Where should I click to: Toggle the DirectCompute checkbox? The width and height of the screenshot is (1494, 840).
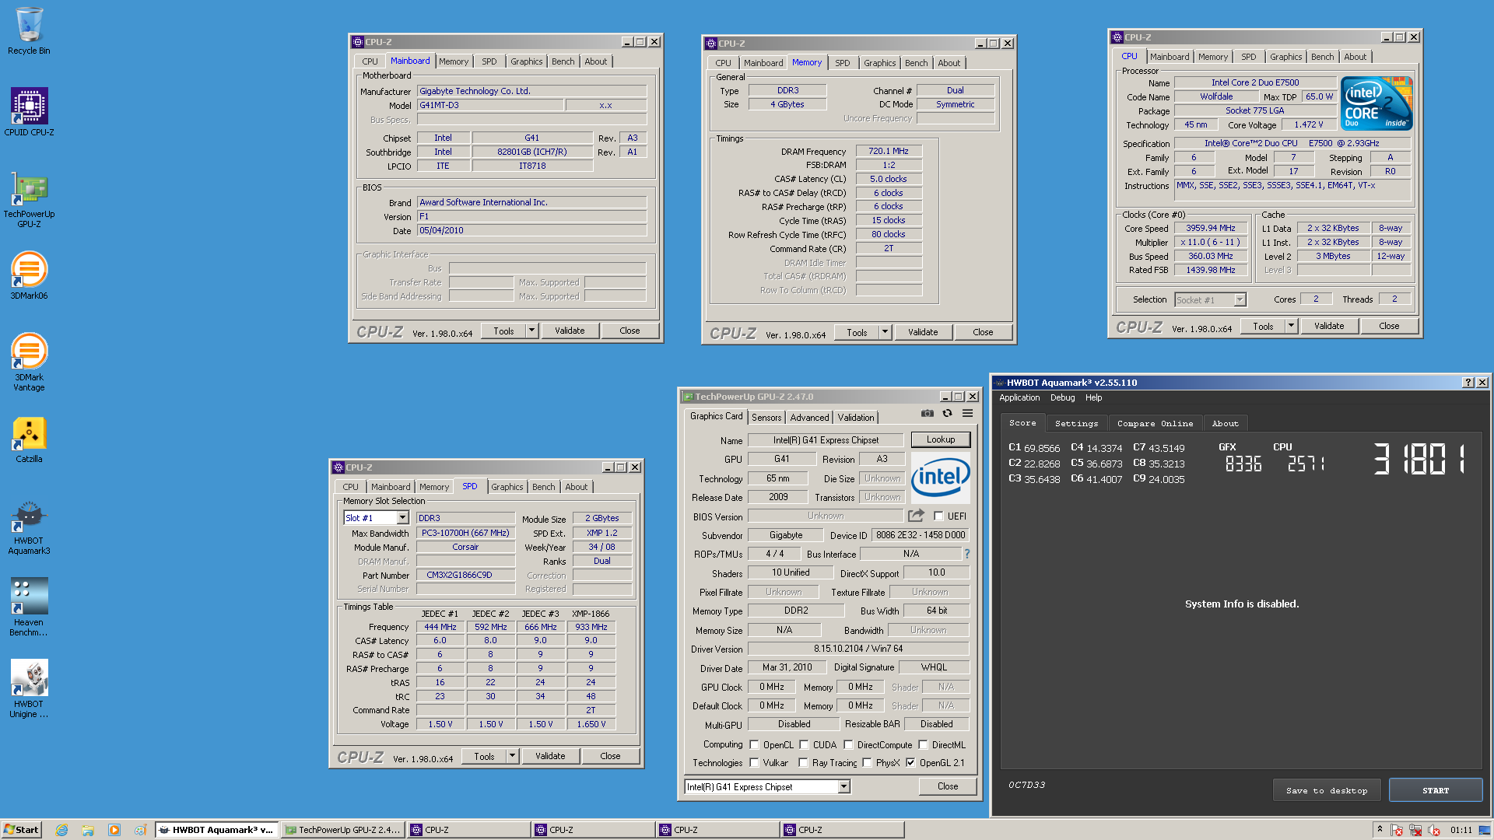(848, 744)
